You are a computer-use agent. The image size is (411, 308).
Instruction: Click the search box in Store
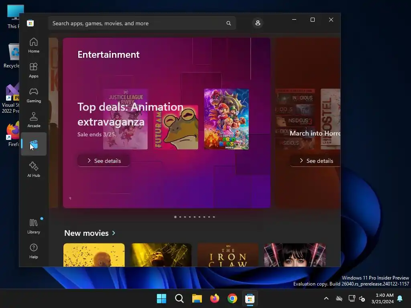(142, 23)
